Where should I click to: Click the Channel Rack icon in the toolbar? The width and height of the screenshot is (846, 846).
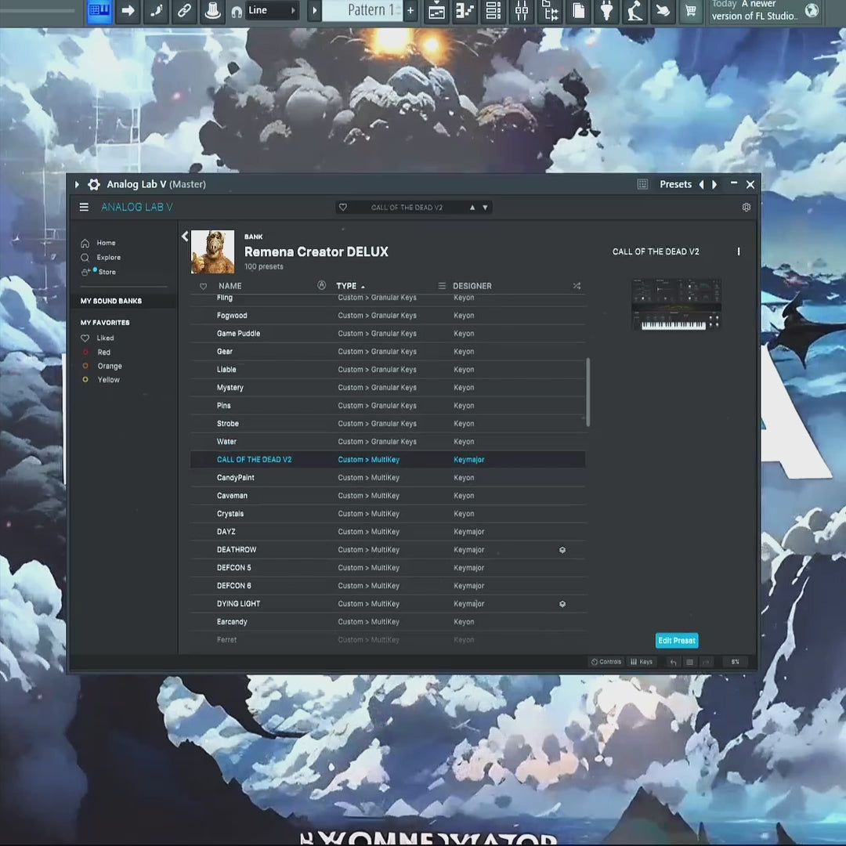pos(492,12)
